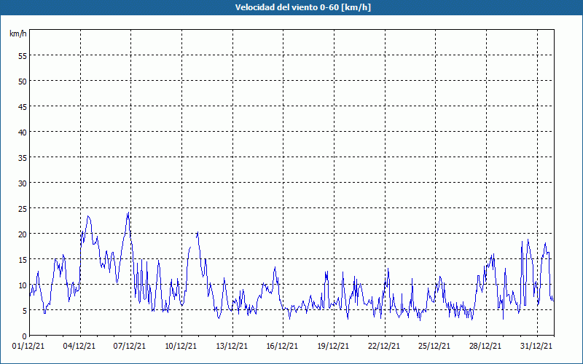The height and width of the screenshot is (364, 583).
Task: Click the y-axis value 35
Action: [23, 158]
